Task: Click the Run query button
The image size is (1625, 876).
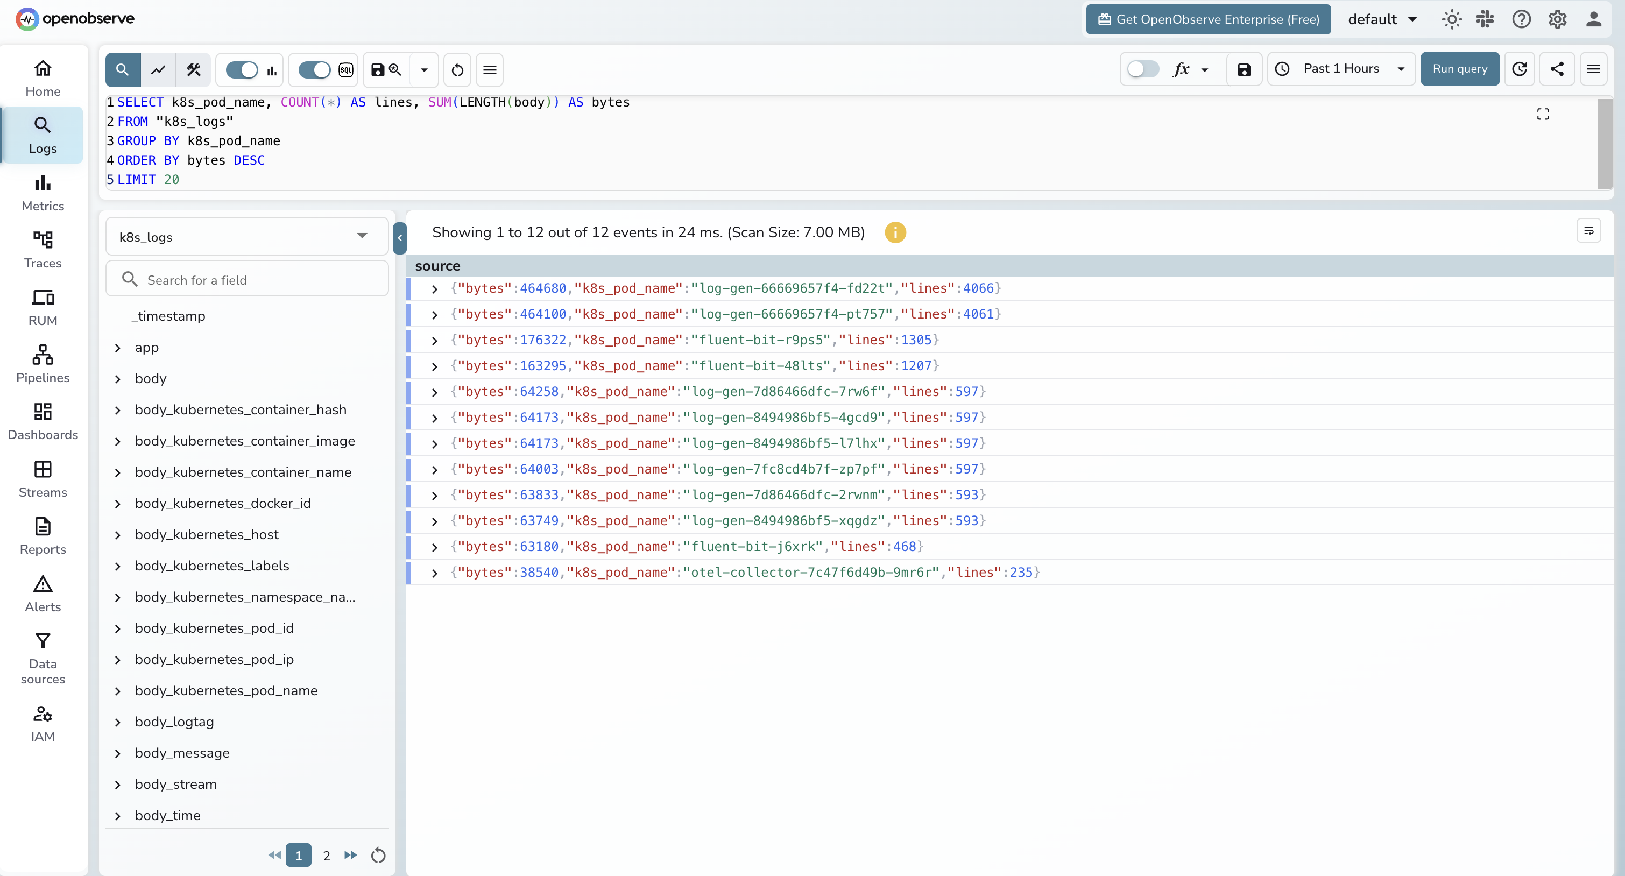Action: point(1460,69)
